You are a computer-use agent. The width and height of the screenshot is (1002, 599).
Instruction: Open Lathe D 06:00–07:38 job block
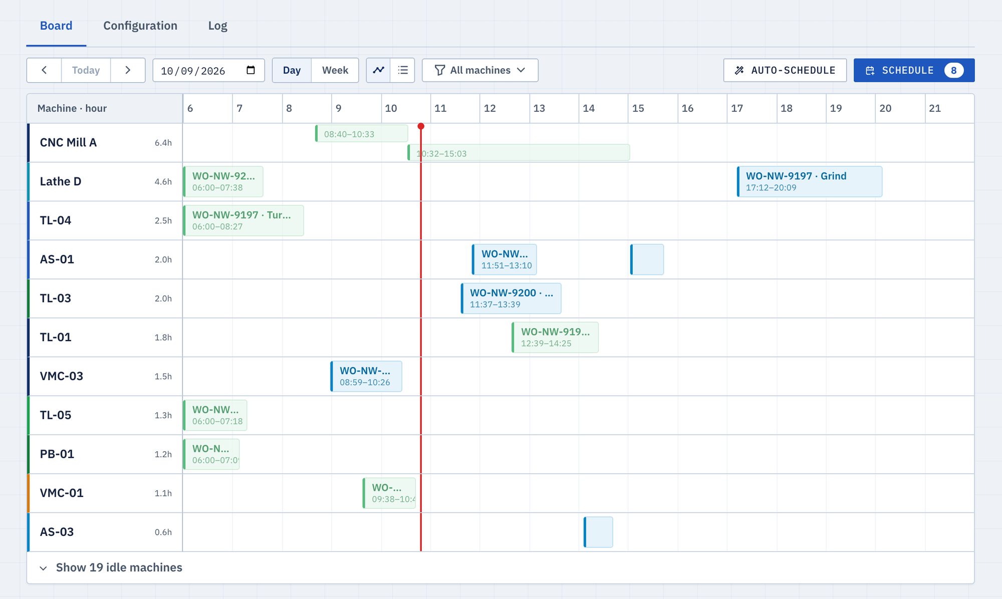[x=223, y=181]
